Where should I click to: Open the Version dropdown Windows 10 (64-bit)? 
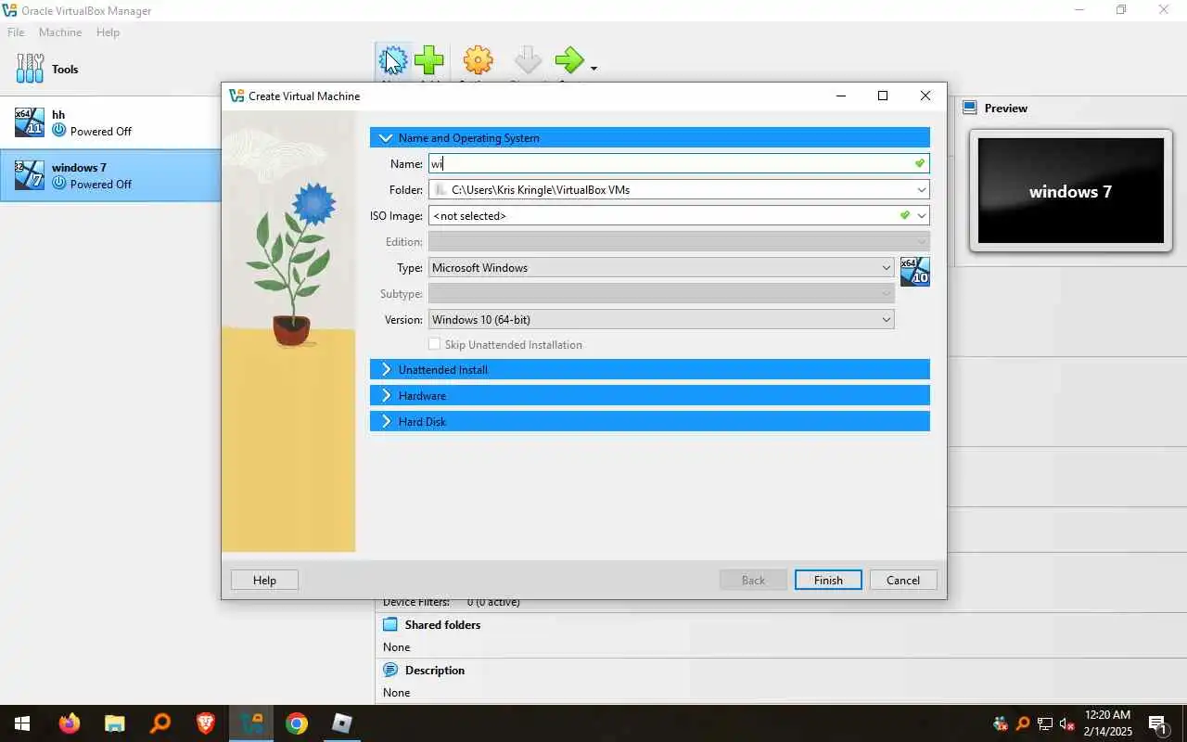(661, 319)
